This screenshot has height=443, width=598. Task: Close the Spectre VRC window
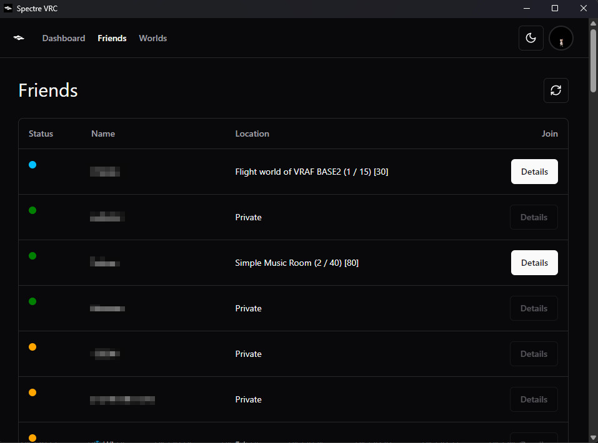(x=584, y=8)
